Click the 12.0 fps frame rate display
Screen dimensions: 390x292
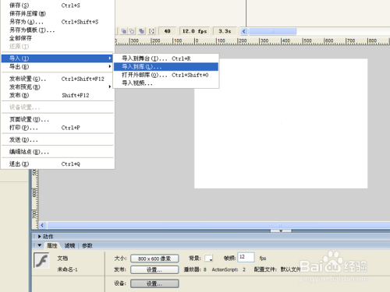pos(195,31)
